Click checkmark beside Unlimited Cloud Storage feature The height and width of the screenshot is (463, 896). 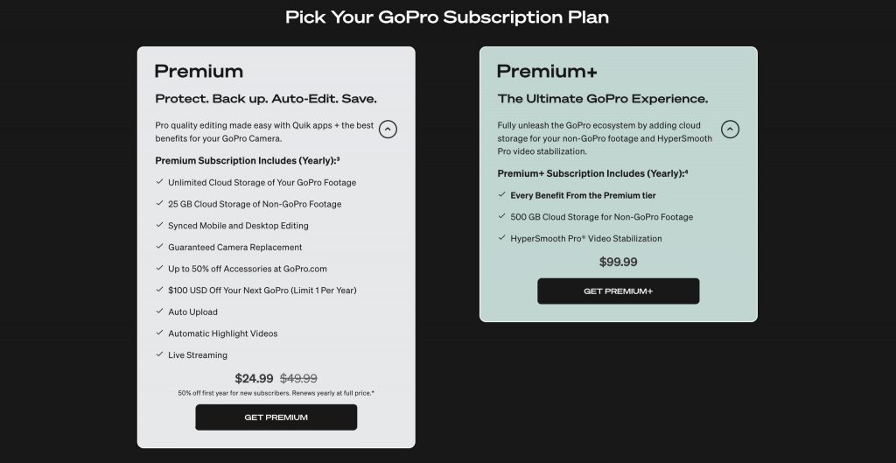(159, 182)
